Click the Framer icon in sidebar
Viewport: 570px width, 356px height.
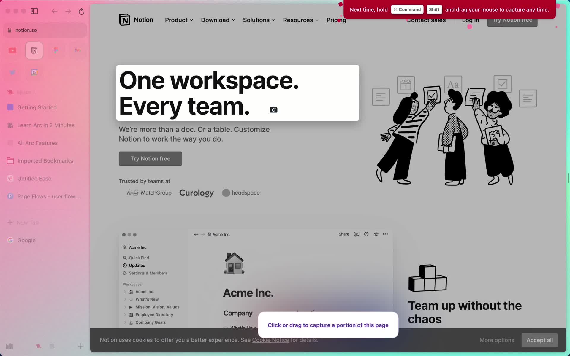click(56, 50)
